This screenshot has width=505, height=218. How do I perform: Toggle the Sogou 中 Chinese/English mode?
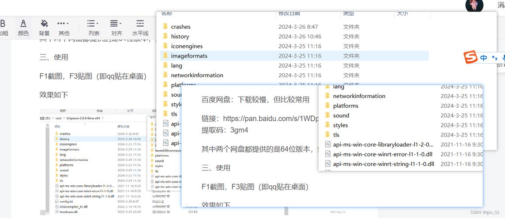pos(484,58)
